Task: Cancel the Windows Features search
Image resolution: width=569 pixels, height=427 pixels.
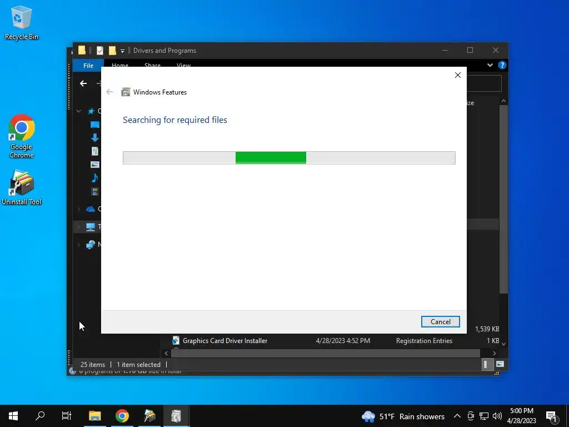Action: 440,322
